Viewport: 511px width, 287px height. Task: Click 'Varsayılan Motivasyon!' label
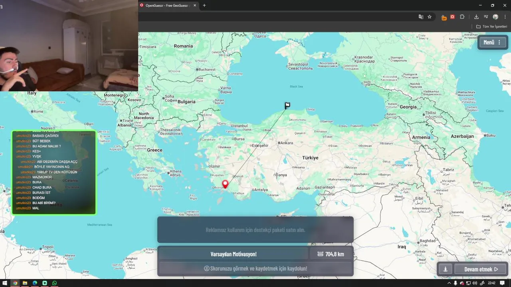tap(234, 254)
